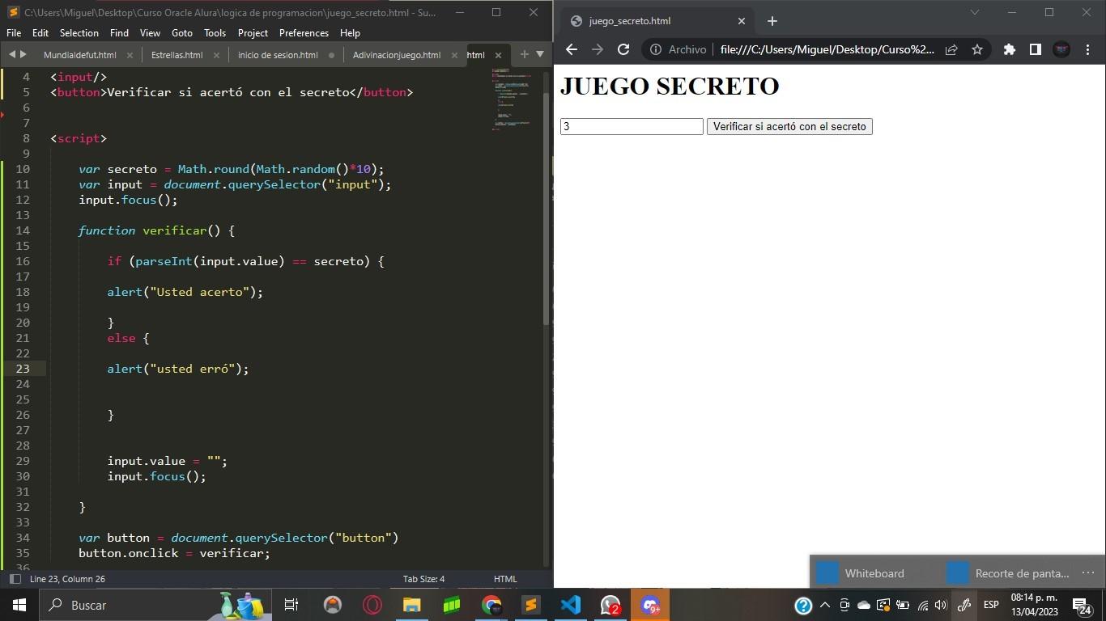Viewport: 1106px width, 621px height.
Task: Toggle Chrome side panel icon
Action: point(1035,49)
